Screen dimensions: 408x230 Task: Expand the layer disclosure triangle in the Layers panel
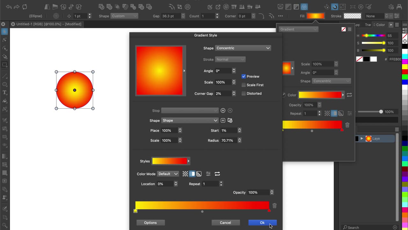click(x=362, y=139)
